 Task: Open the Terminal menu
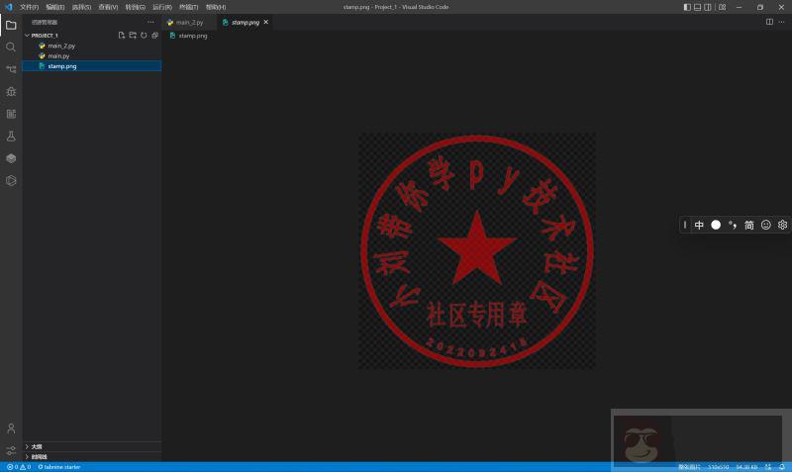click(188, 7)
